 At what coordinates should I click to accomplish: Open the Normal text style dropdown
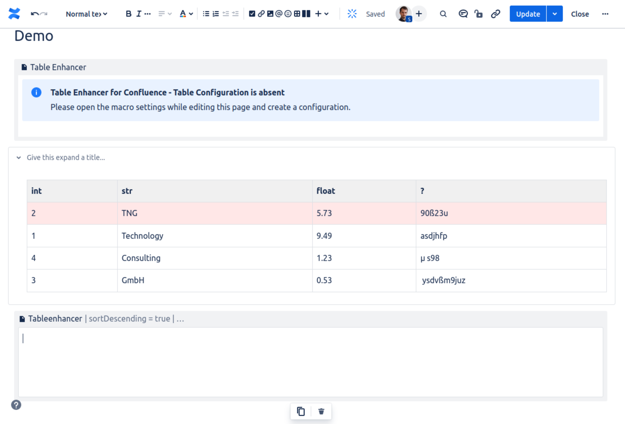[x=87, y=14]
